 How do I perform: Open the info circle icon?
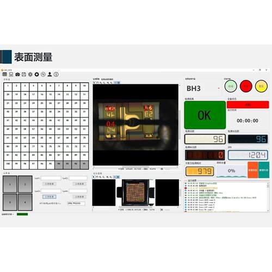coord(56,75)
